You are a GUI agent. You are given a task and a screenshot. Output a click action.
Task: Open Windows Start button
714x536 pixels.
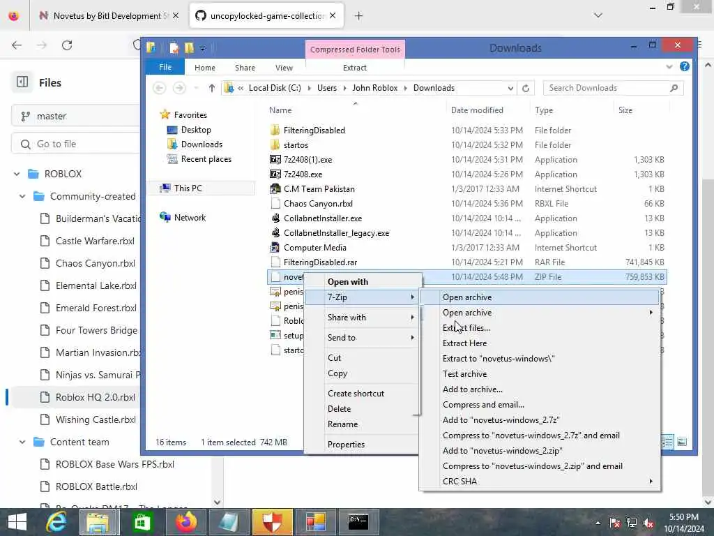click(x=17, y=522)
